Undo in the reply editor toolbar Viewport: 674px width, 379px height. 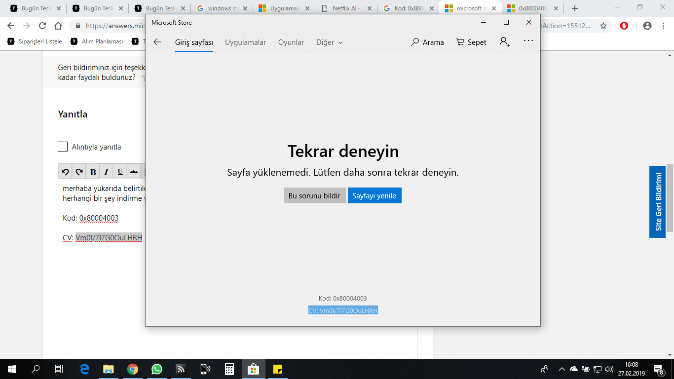point(65,172)
